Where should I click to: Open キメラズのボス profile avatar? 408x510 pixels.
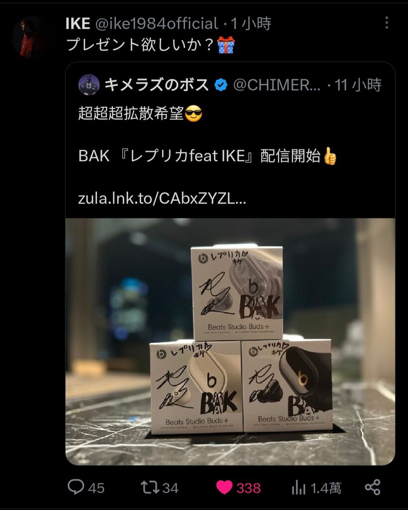click(89, 85)
